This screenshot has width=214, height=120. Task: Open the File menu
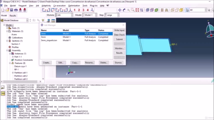click(6, 6)
